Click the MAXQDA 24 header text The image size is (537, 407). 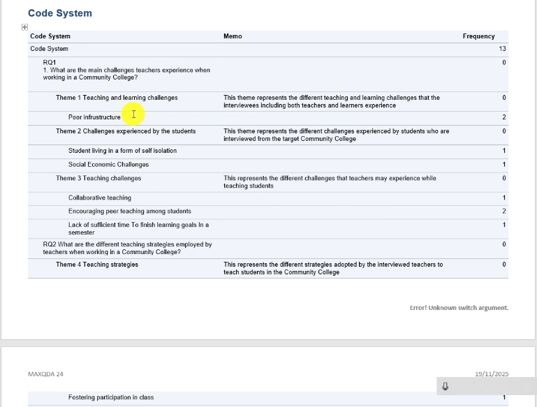pos(45,374)
